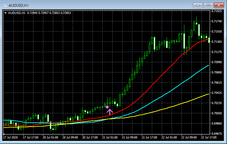Click price level 0.71175 on the price axis
The height and width of the screenshot is (144, 227).
[x=216, y=52]
